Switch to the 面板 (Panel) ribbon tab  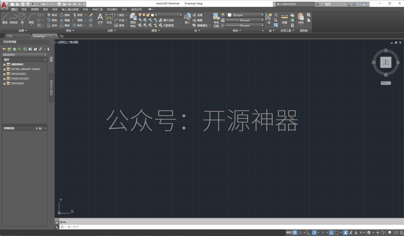coord(46,9)
